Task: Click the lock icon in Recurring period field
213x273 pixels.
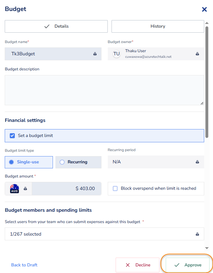Action: [197, 162]
